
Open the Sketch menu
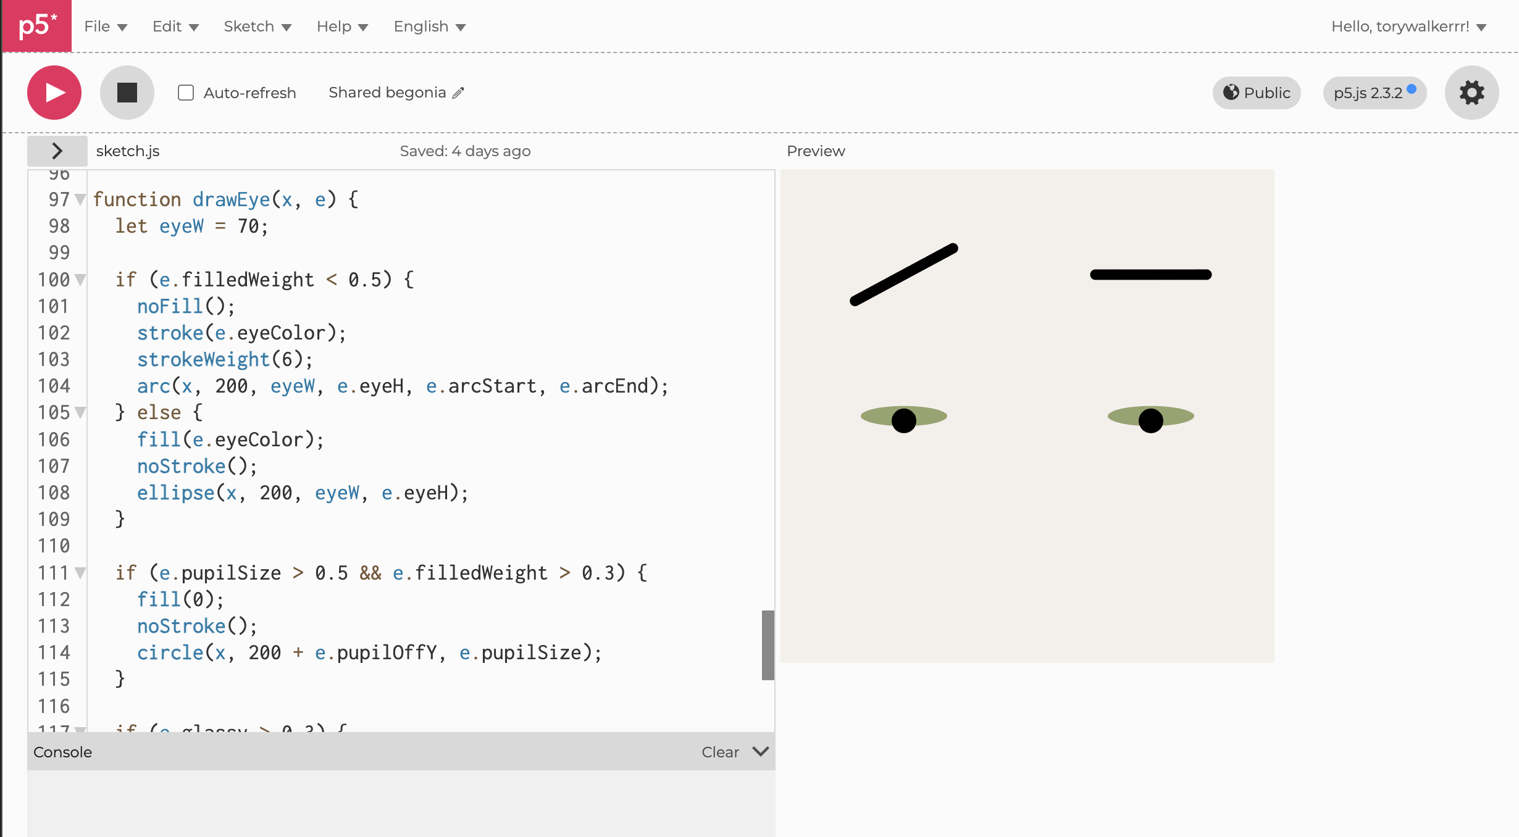click(x=257, y=27)
